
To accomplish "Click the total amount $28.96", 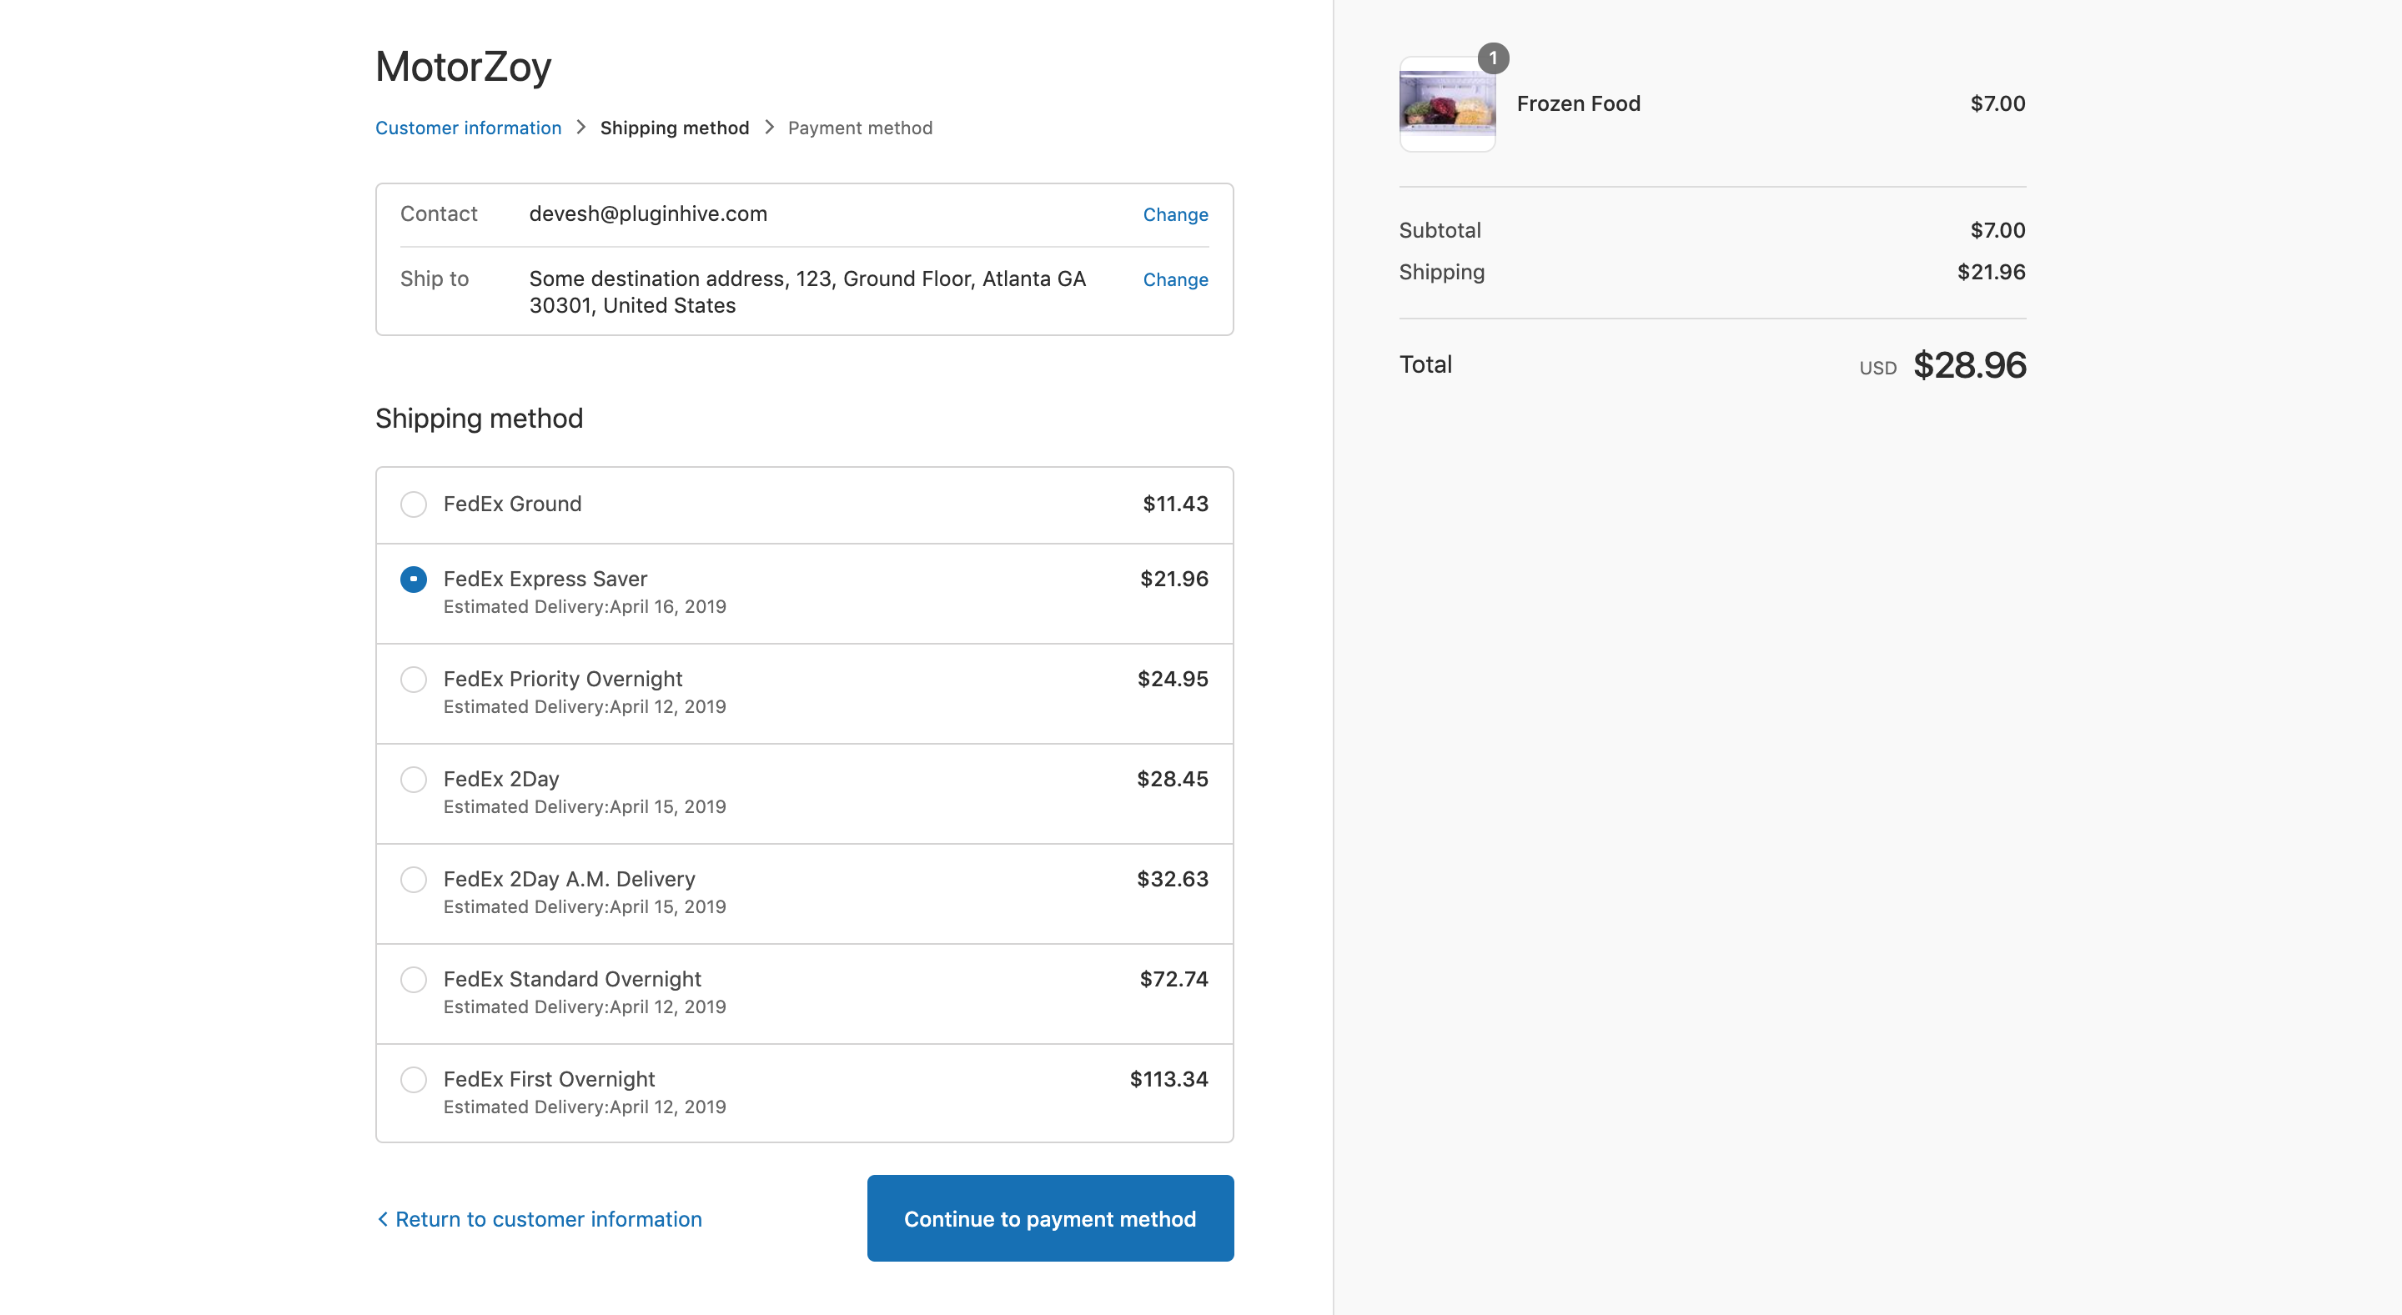I will 1969,365.
